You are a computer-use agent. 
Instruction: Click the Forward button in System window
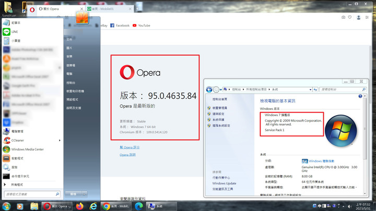216,90
